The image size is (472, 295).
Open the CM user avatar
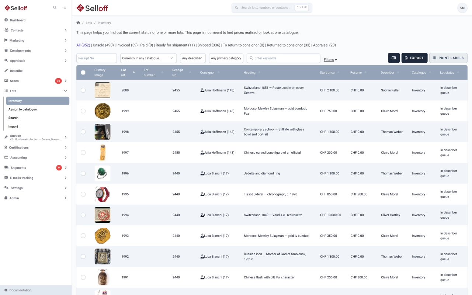462,8
